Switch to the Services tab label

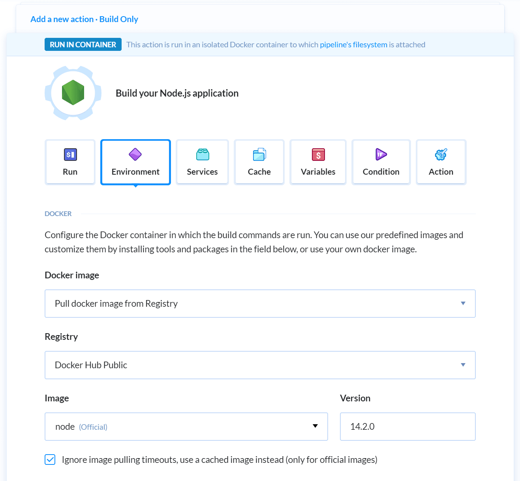[x=202, y=172]
